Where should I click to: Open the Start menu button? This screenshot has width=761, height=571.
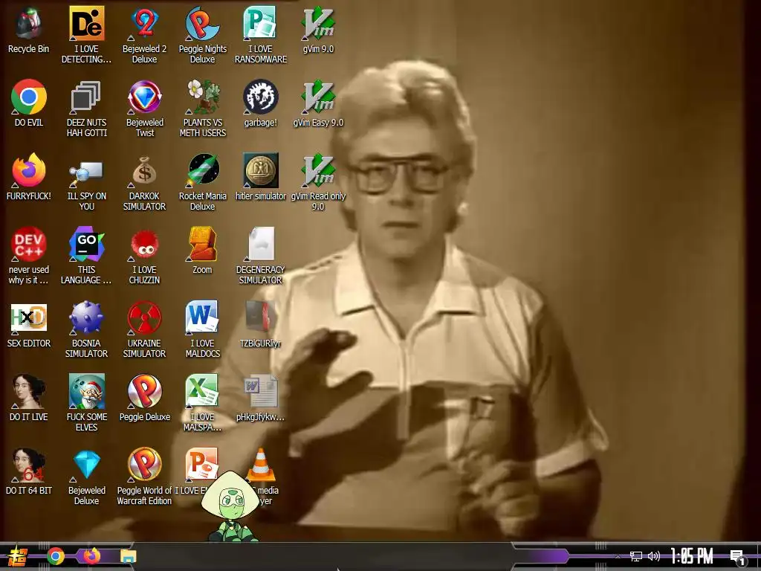click(x=18, y=556)
